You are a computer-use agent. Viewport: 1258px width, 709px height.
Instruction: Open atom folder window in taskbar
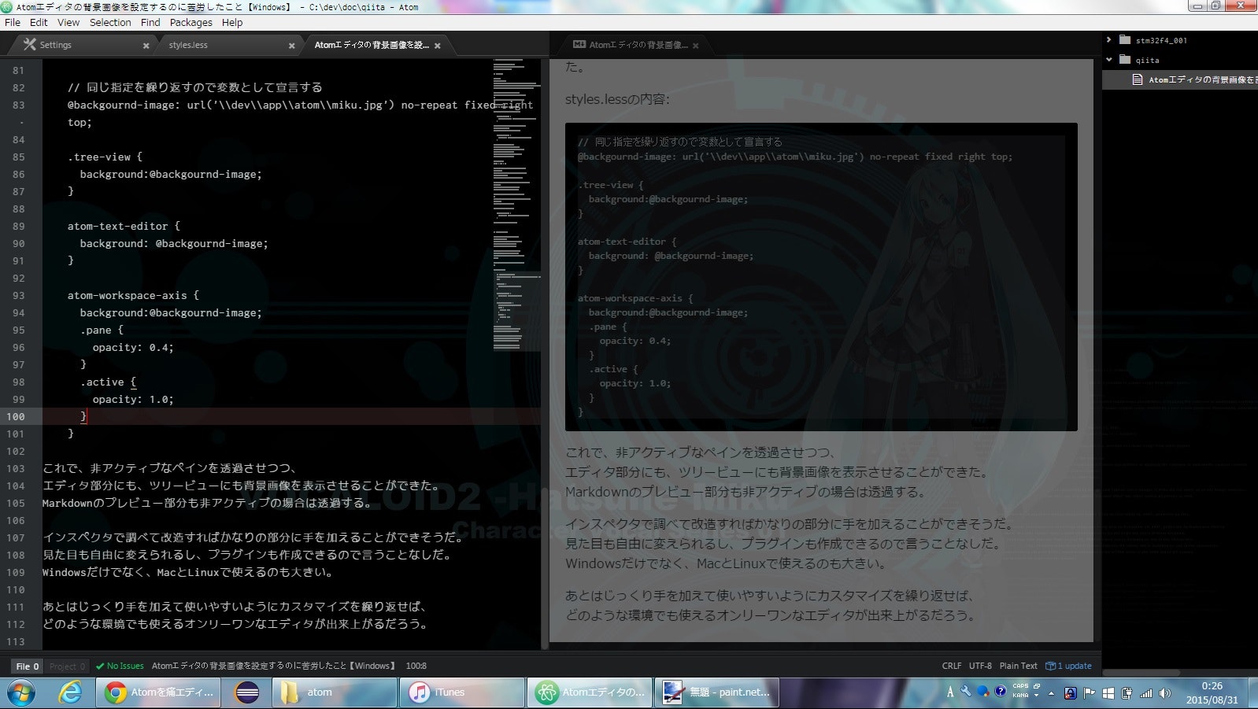pyautogui.click(x=335, y=692)
